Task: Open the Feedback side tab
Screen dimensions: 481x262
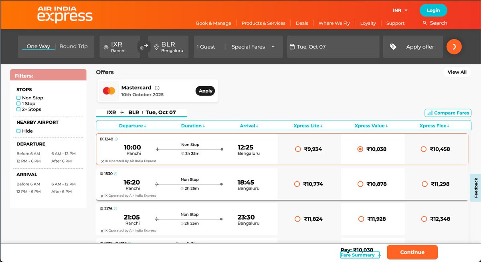Action: coord(475,187)
